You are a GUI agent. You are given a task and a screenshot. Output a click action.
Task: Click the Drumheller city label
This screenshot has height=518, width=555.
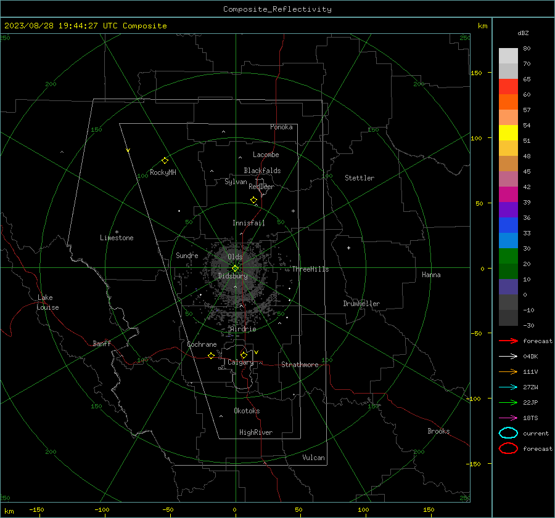tap(361, 304)
